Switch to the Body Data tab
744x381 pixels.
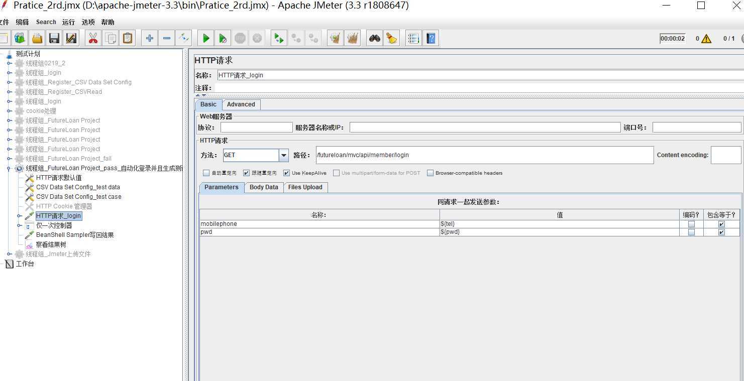coord(263,187)
